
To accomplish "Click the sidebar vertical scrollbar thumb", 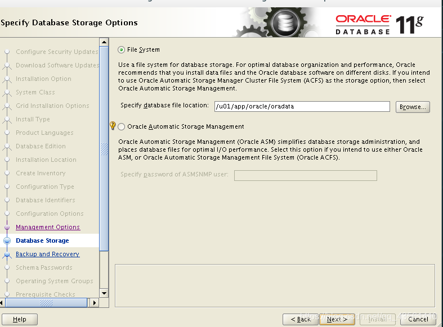I will (104, 148).
